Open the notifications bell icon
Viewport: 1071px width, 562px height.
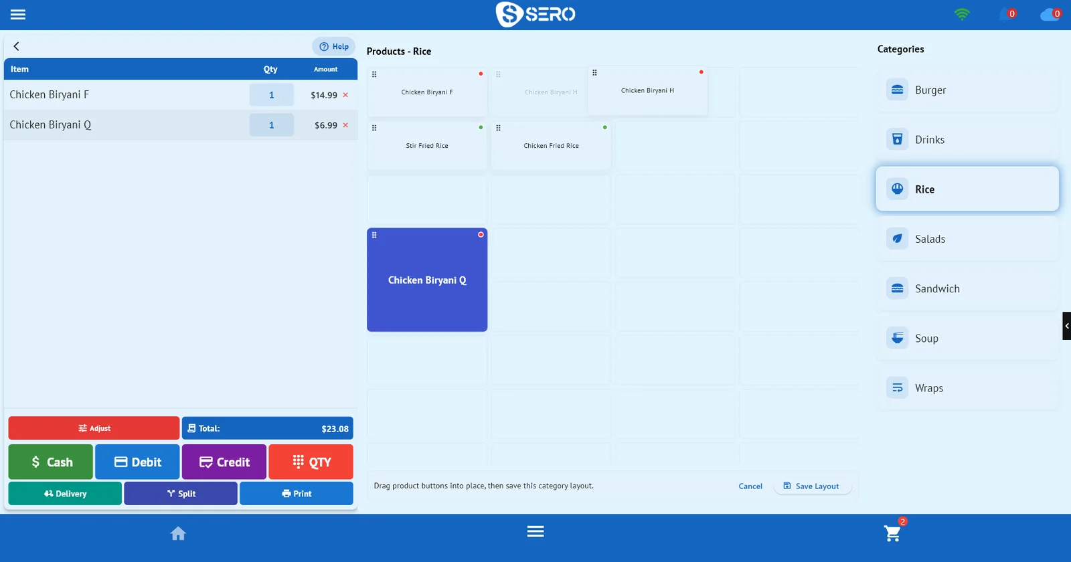(x=1006, y=14)
